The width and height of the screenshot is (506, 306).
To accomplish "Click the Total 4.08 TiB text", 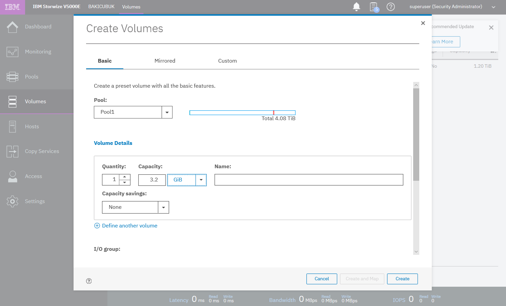I will click(x=279, y=118).
